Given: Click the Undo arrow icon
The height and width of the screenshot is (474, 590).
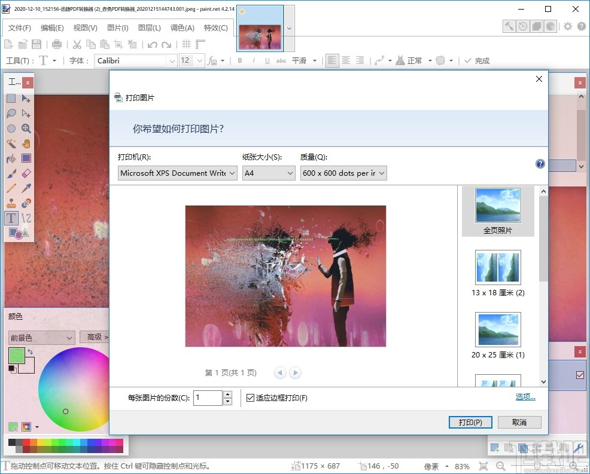Looking at the screenshot, I should (x=153, y=45).
